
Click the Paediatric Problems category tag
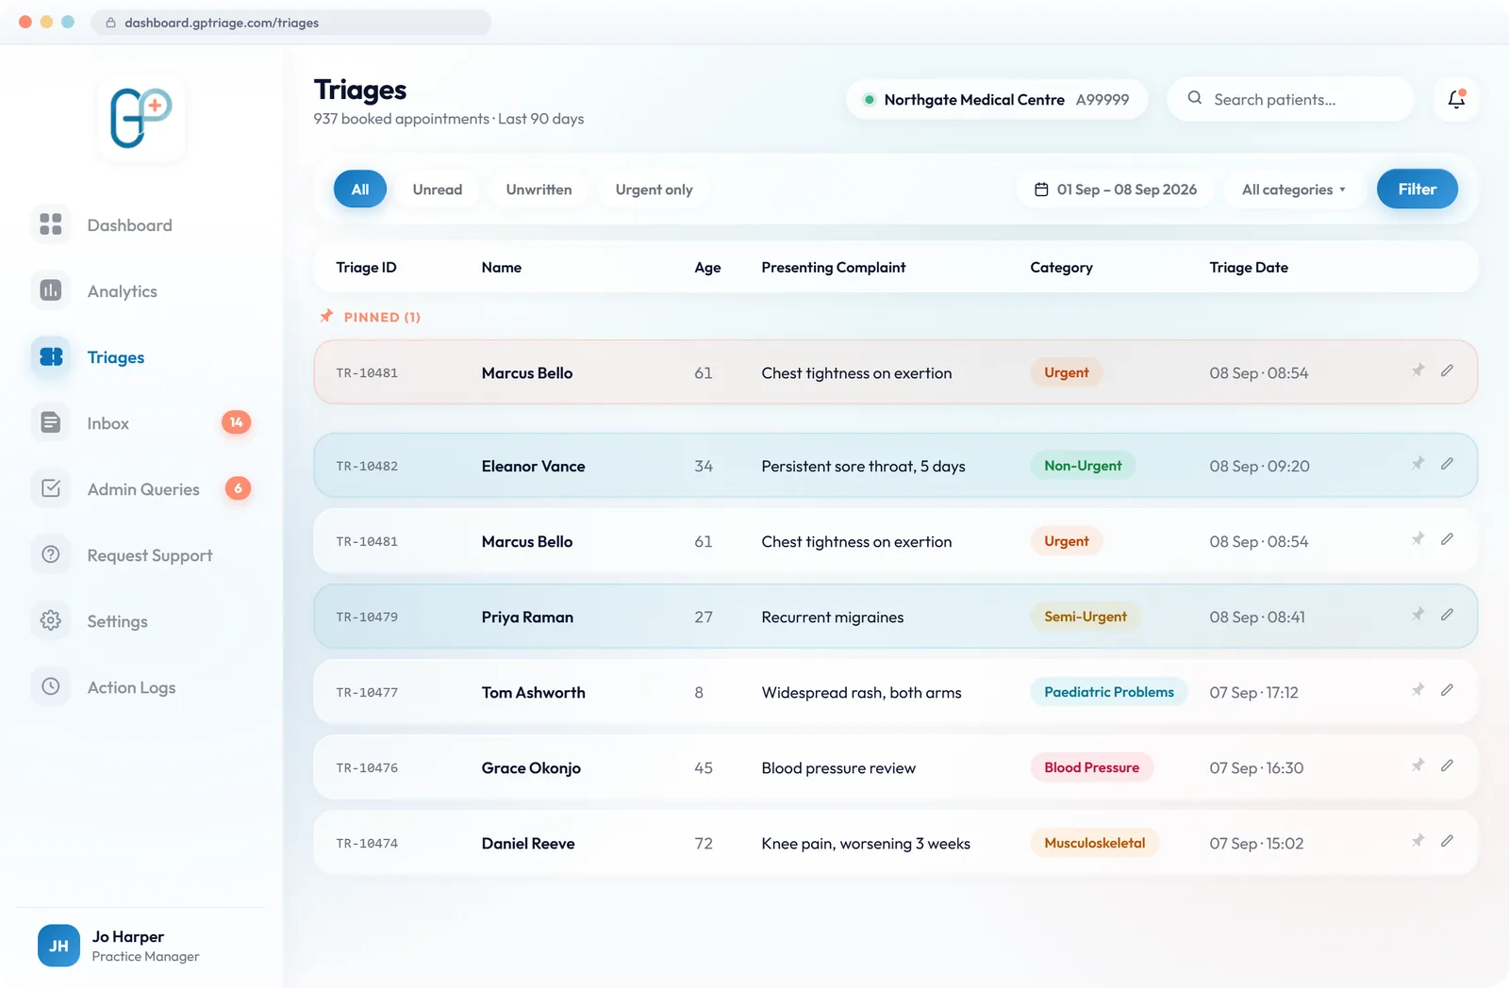tap(1109, 692)
